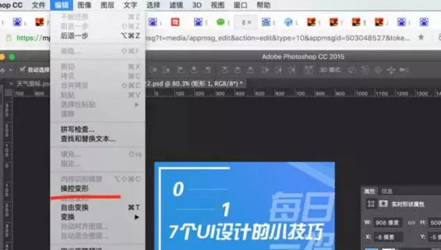The height and width of the screenshot is (250, 441).
Task: Open the Move tool preset dropdown arrow
Action: pos(10,70)
